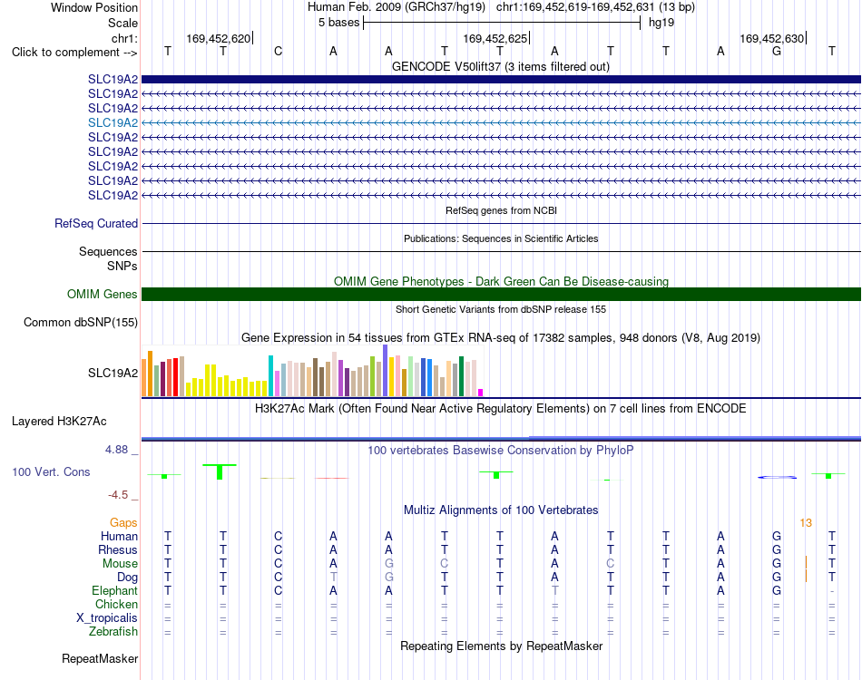Image resolution: width=862 pixels, height=680 pixels.
Task: Click the blue PhyloP negative score marker
Action: tap(777, 477)
